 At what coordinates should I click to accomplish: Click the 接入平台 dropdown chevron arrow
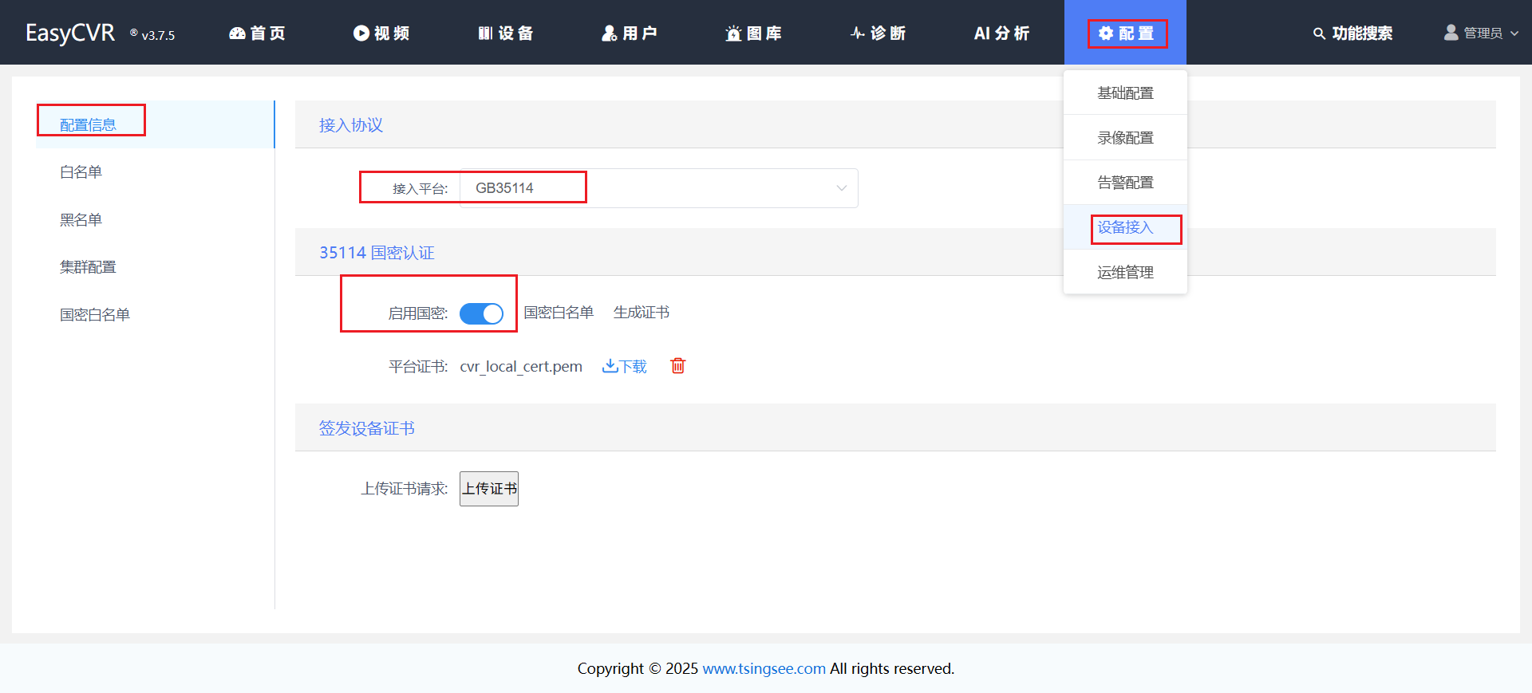tap(841, 188)
